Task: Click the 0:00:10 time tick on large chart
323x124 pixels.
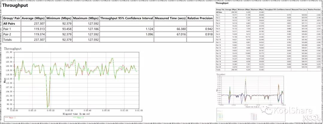Action: [x=32, y=111]
